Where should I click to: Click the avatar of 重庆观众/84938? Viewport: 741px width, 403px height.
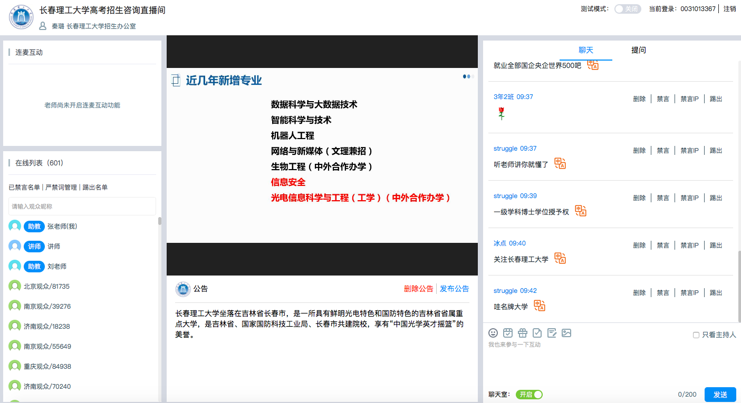[15, 366]
